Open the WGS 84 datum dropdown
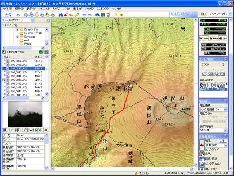 pyautogui.click(x=226, y=130)
